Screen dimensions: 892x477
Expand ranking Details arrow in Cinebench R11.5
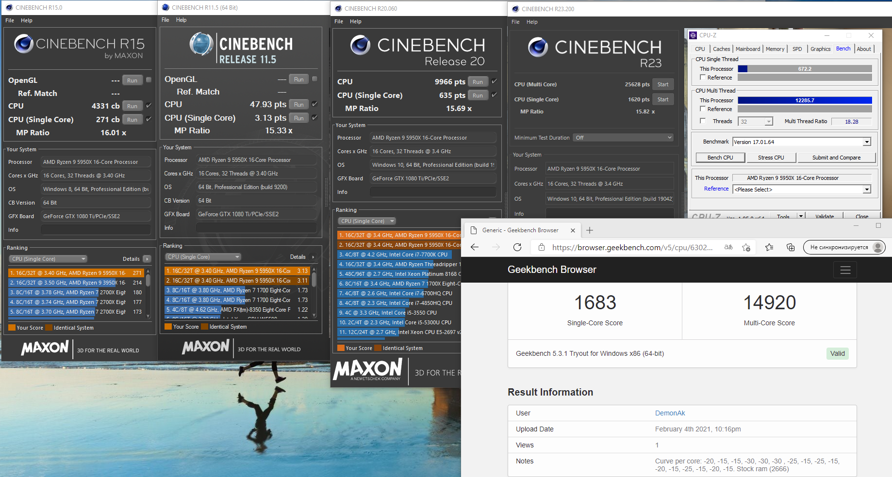coord(313,257)
